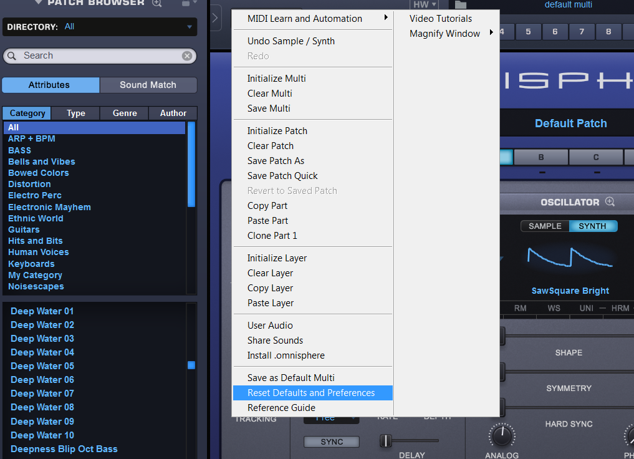Viewport: 634px width, 459px height.
Task: Open the Author attribute tab
Action: [x=173, y=114]
